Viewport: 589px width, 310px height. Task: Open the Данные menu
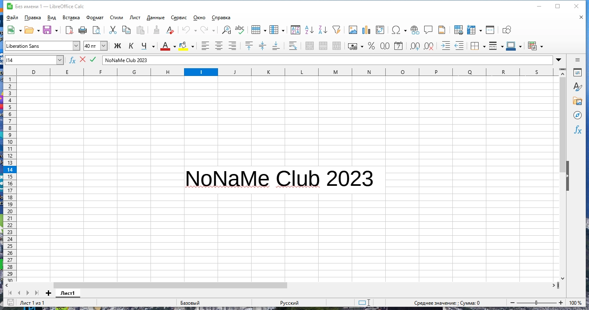coord(155,18)
